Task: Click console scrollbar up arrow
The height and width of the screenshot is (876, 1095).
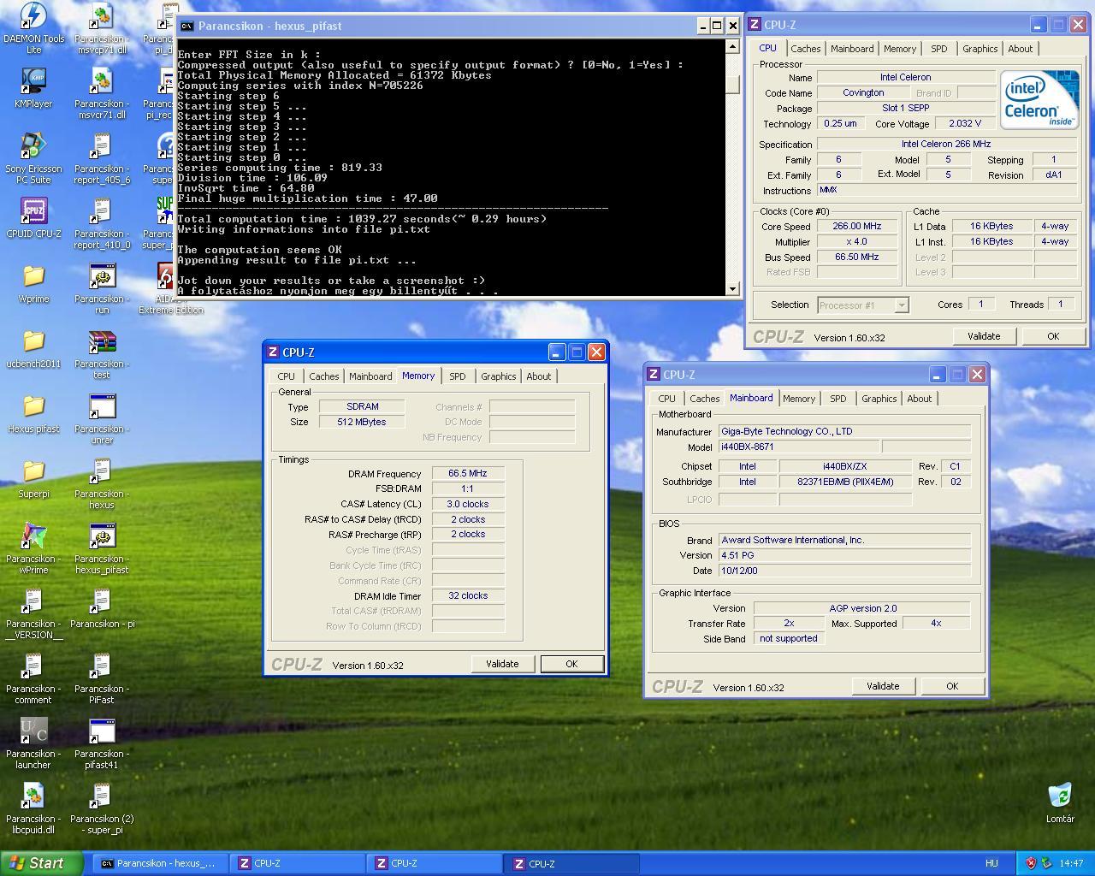Action: [x=732, y=47]
